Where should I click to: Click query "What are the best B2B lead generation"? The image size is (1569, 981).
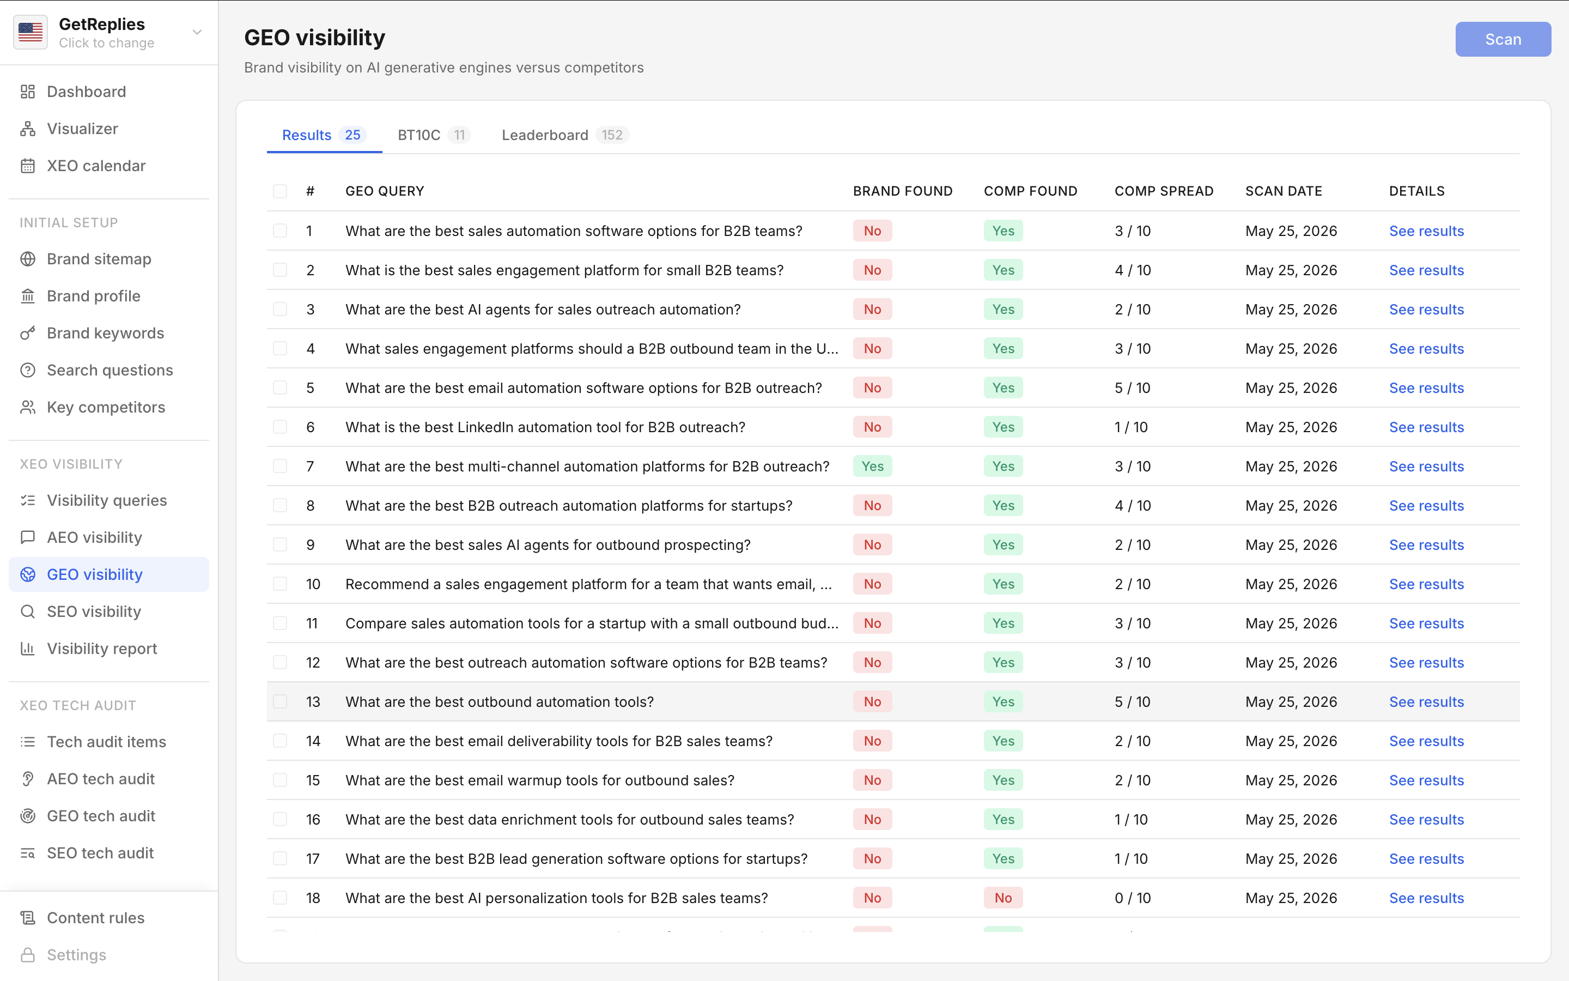pos(576,858)
